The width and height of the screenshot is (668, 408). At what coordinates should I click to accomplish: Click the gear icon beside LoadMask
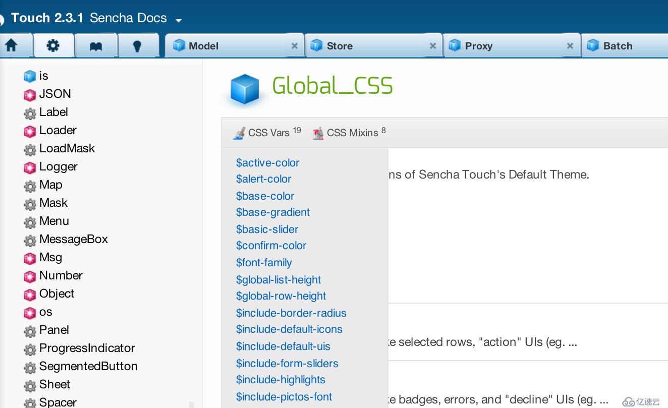30,149
